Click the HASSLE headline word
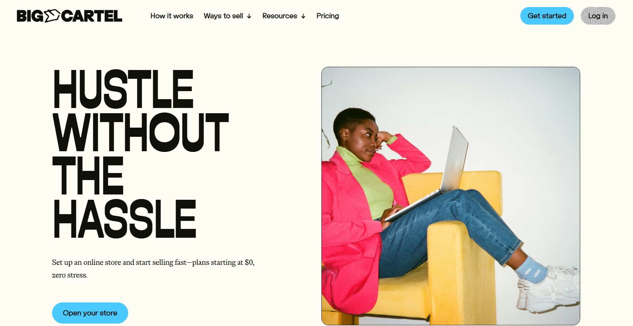The height and width of the screenshot is (326, 633). click(125, 219)
